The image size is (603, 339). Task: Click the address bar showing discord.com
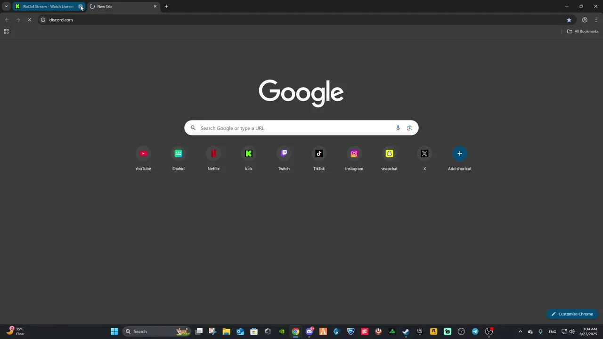pos(306,20)
